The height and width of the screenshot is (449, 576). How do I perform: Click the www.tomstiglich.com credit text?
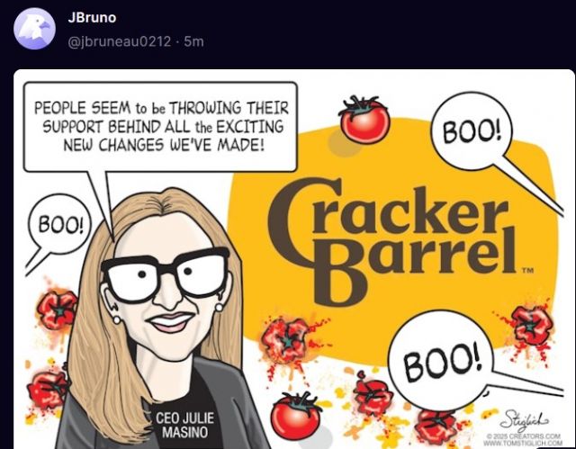point(523,443)
